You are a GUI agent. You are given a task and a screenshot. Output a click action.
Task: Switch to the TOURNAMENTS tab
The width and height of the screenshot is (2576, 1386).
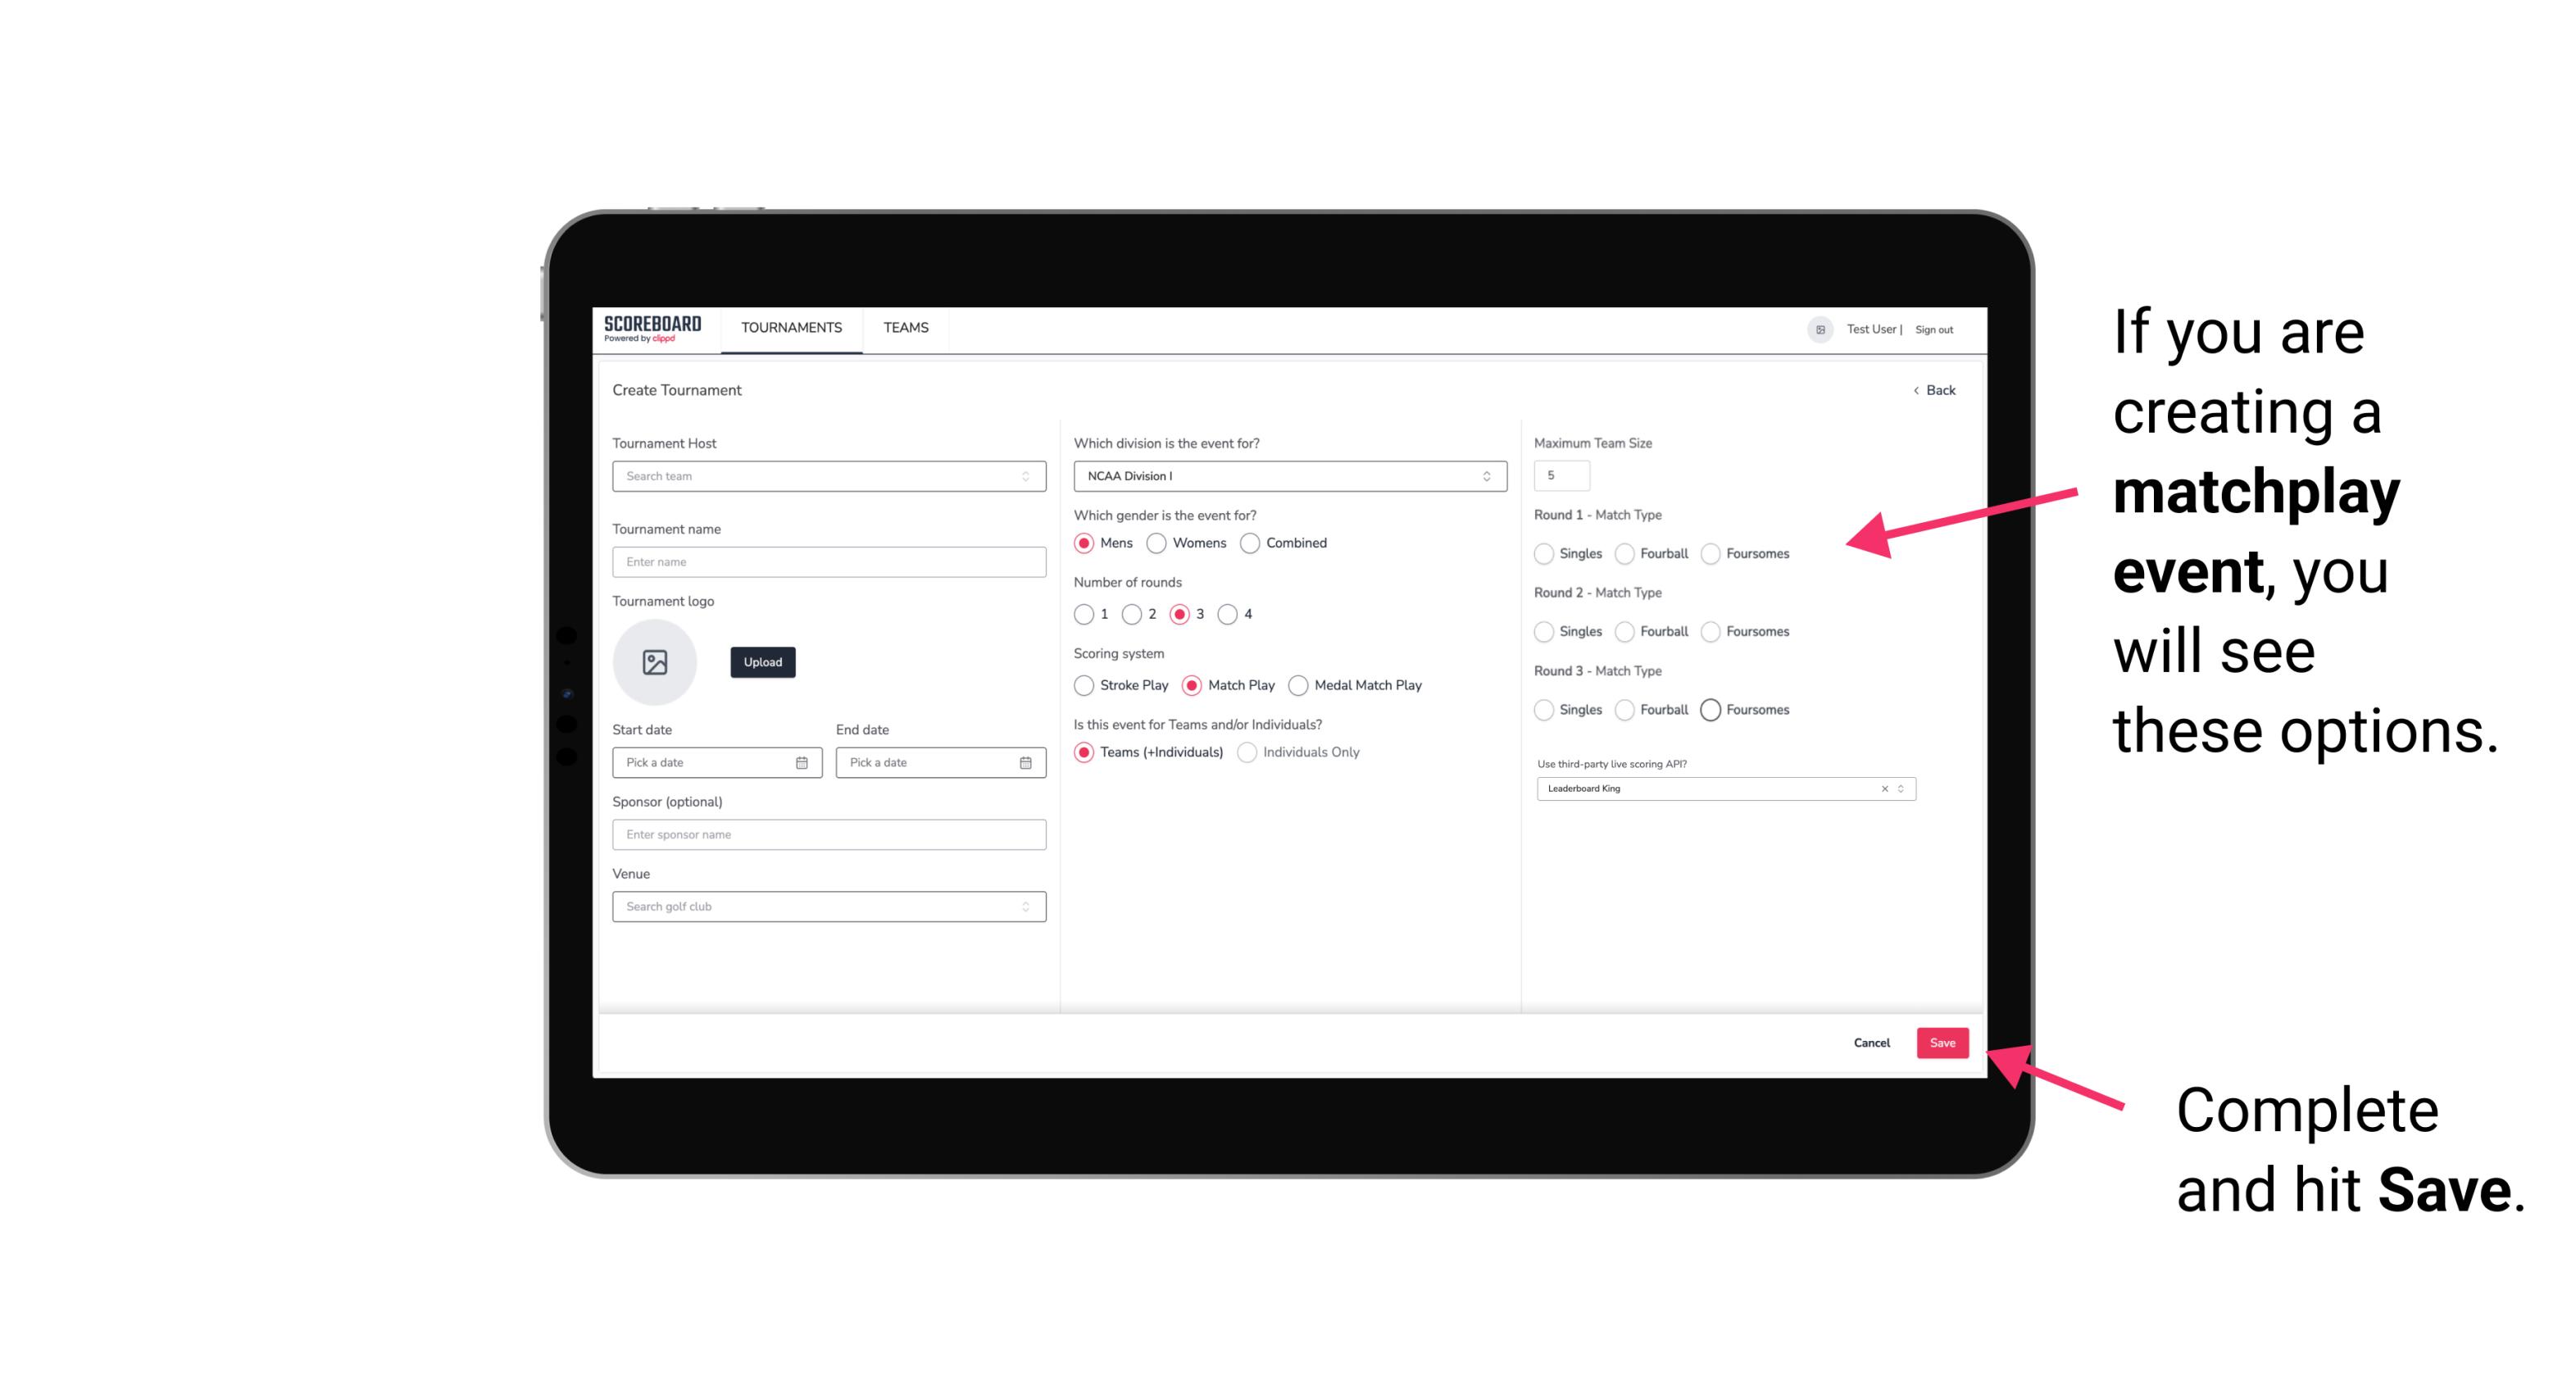point(790,328)
